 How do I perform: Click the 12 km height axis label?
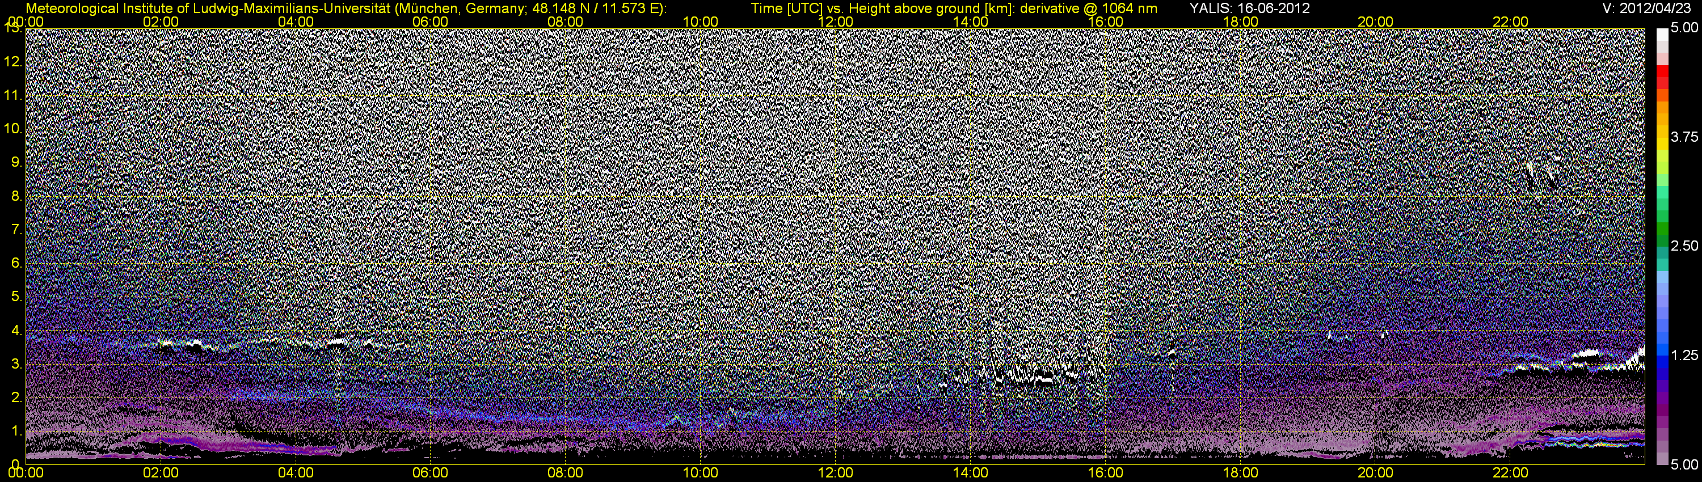point(13,62)
